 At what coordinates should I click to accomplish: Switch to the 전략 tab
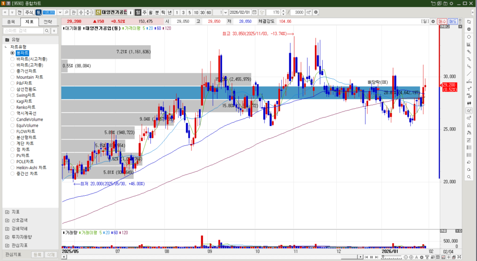(x=48, y=21)
